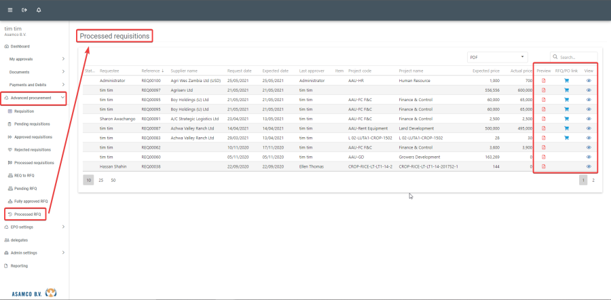Click the logout icon in top bar
Viewport: 611px width, 300px height.
click(24, 10)
